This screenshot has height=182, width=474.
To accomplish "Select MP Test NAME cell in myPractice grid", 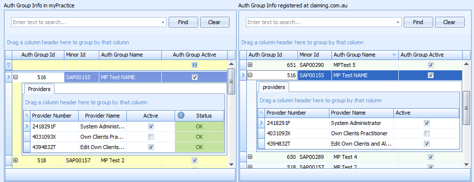I will pyautogui.click(x=130, y=77).
